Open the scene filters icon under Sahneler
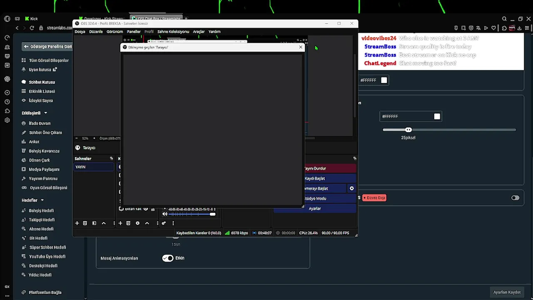This screenshot has height=300, width=533. pyautogui.click(x=94, y=223)
